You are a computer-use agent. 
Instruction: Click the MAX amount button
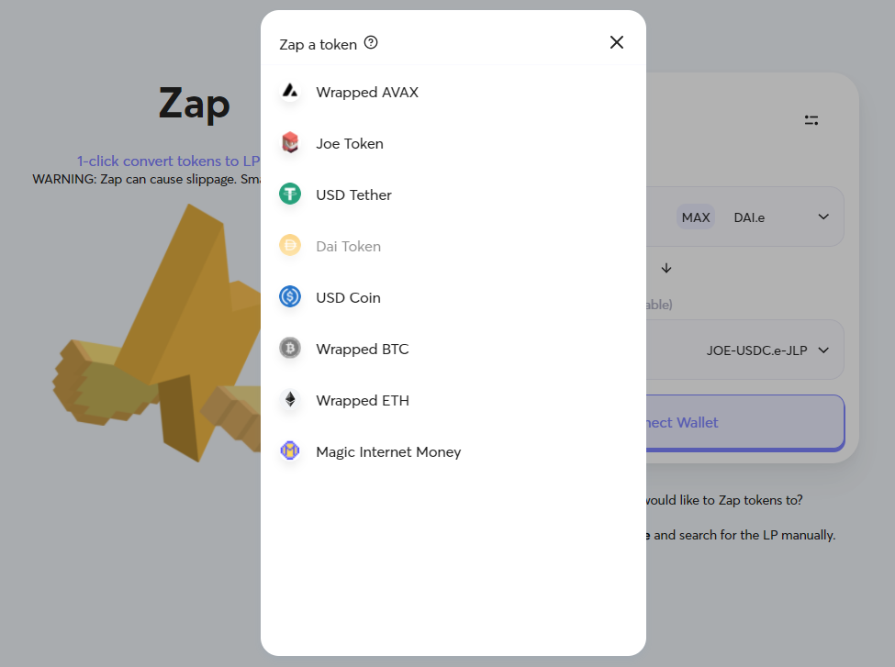pyautogui.click(x=695, y=217)
